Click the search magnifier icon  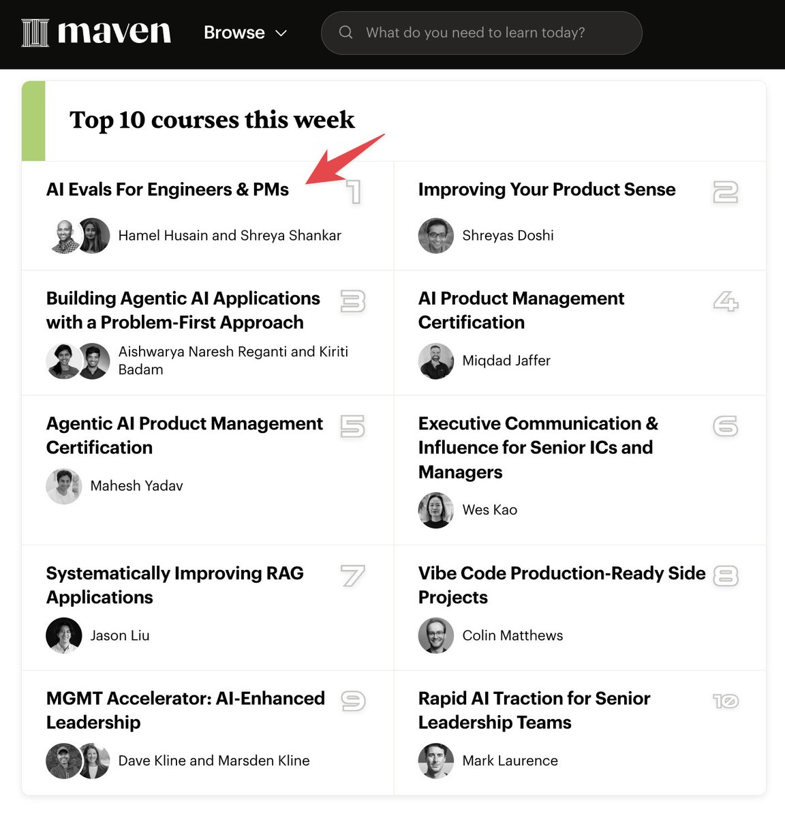point(346,33)
